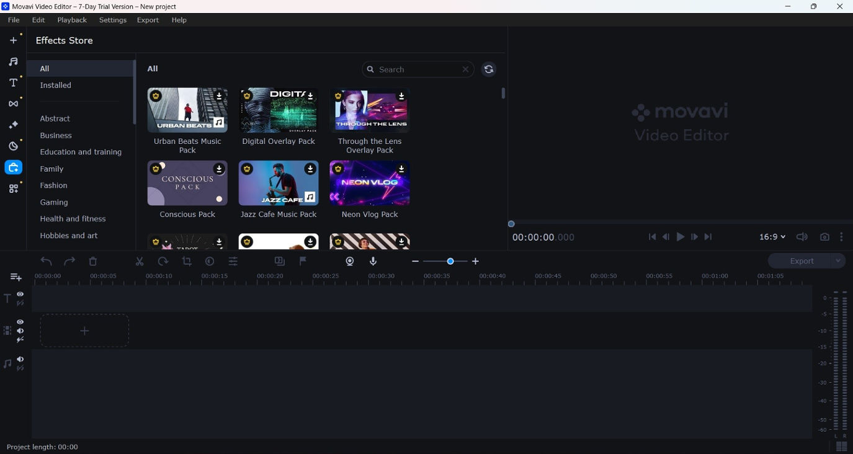
Task: Take a snapshot with the camera icon
Action: (824, 237)
